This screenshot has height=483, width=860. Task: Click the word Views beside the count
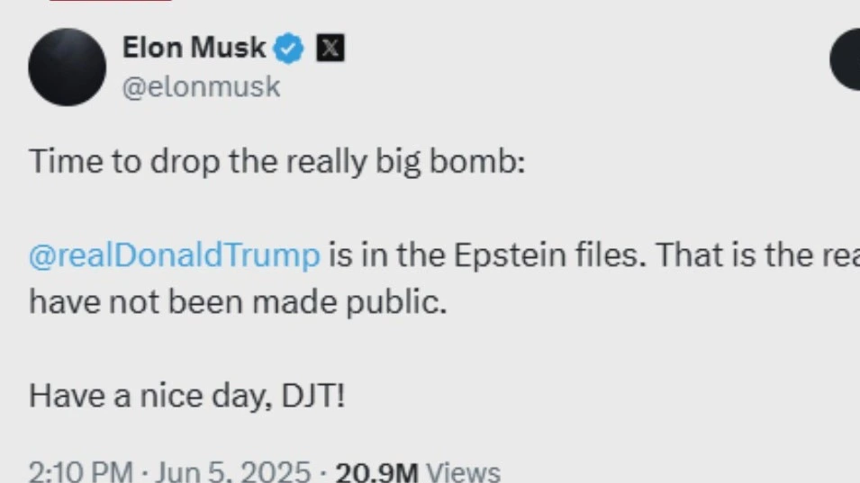[462, 471]
